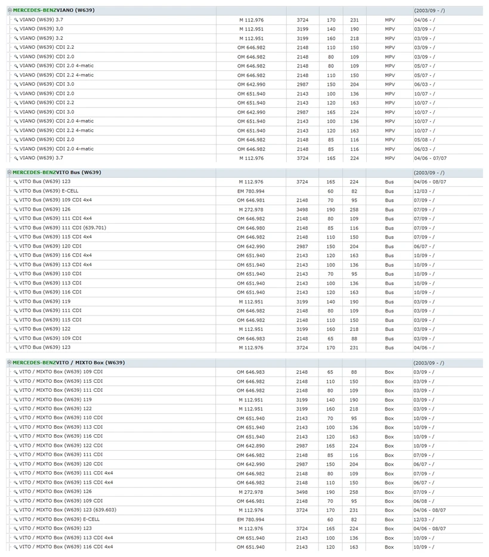Screen dimensions: 489x557
Task: Click magnifier icon beside VITO Bus (W639) 122
Action: click(16, 329)
